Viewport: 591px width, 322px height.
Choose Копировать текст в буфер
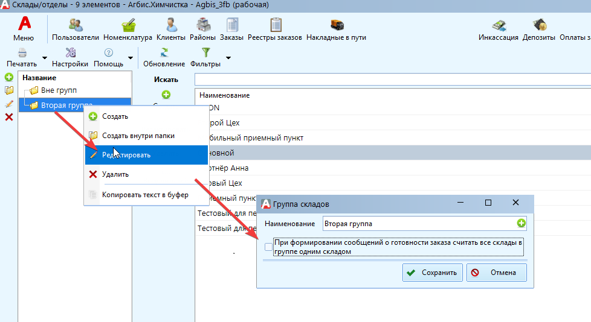(x=146, y=195)
